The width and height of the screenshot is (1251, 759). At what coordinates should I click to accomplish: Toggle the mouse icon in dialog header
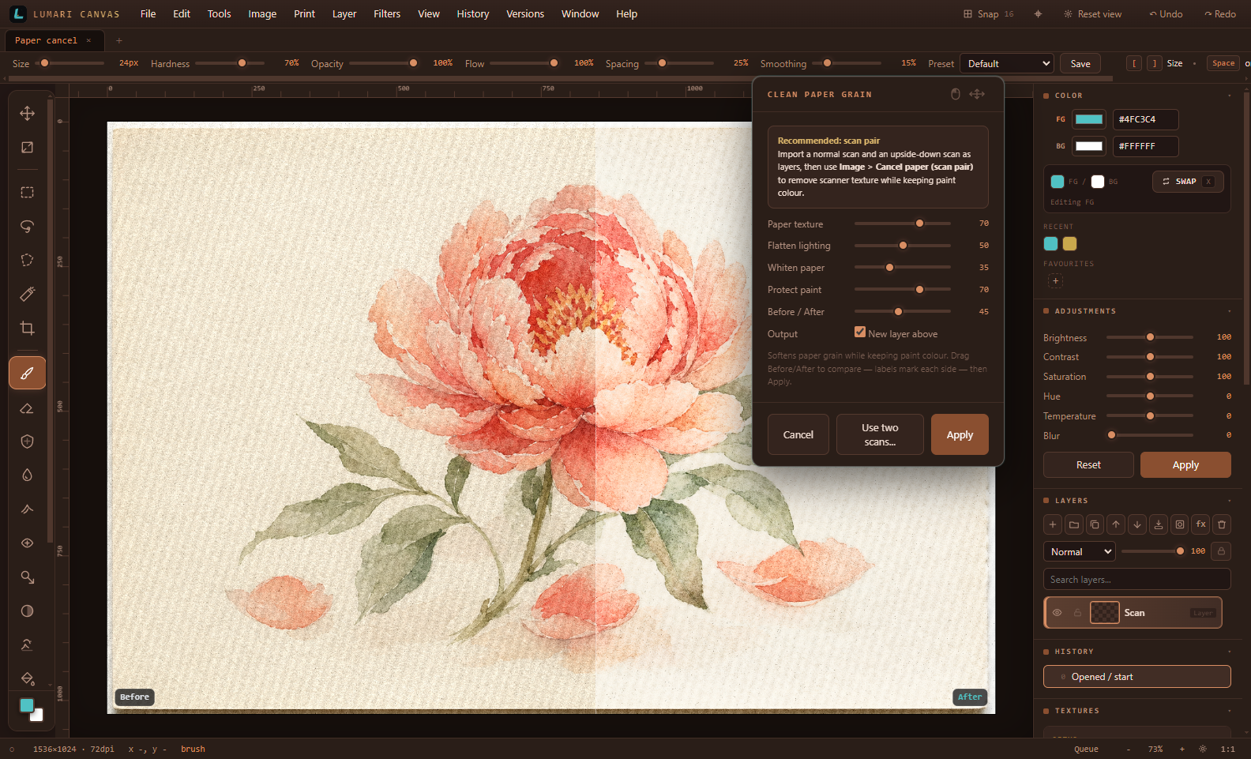(955, 94)
